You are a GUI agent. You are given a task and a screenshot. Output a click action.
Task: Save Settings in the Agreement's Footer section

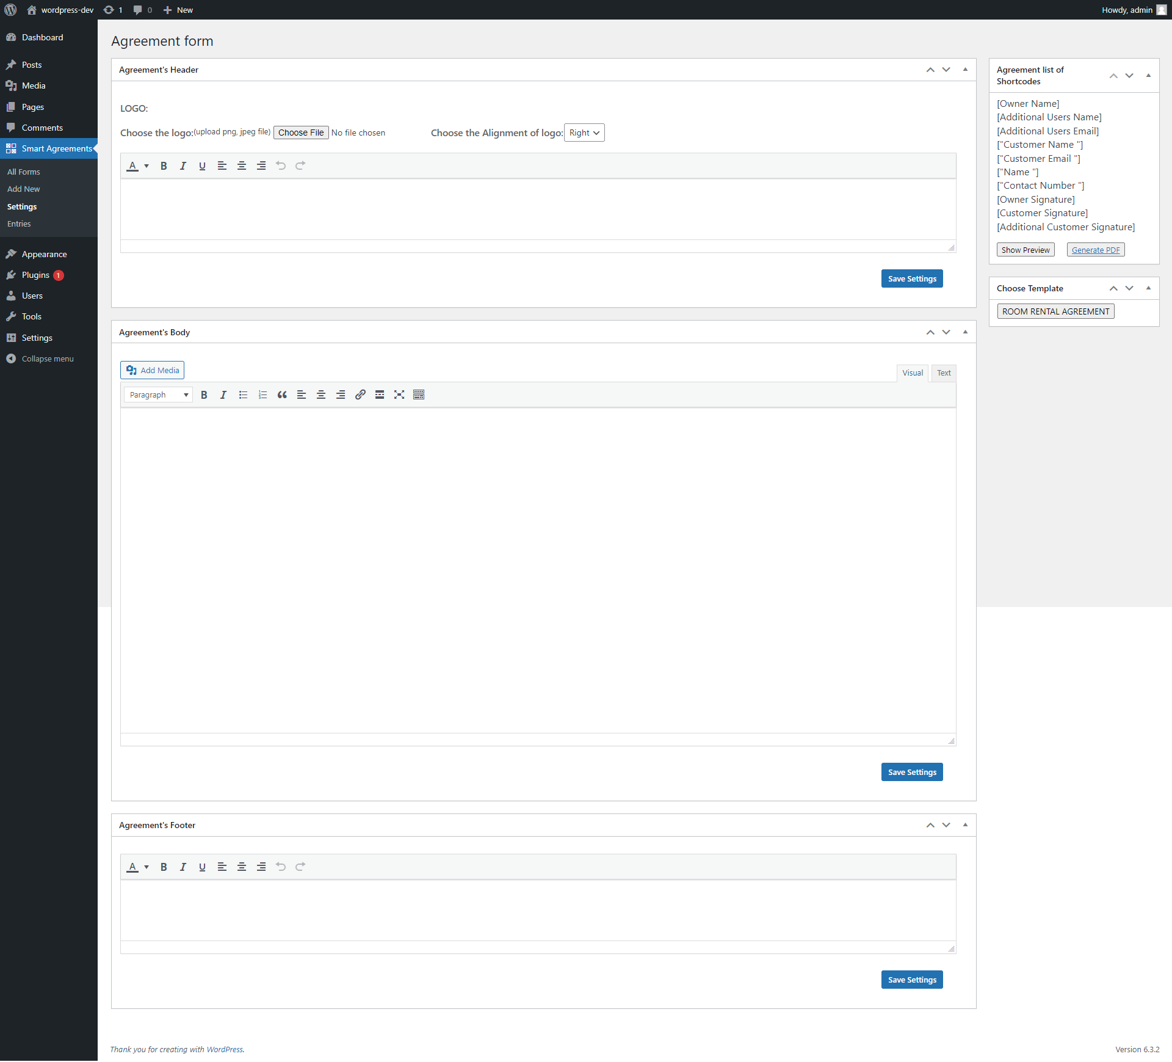(x=912, y=980)
